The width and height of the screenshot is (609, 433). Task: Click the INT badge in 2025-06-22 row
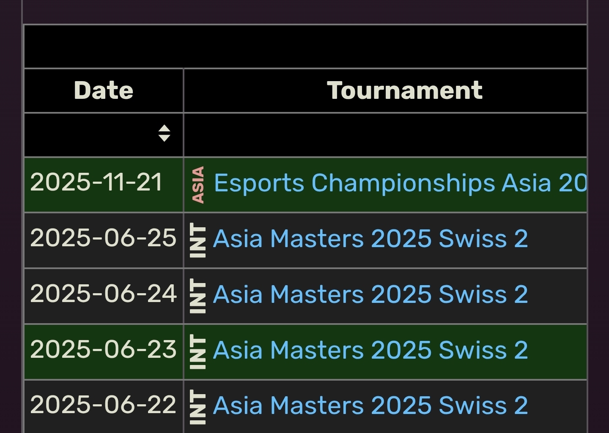(198, 406)
